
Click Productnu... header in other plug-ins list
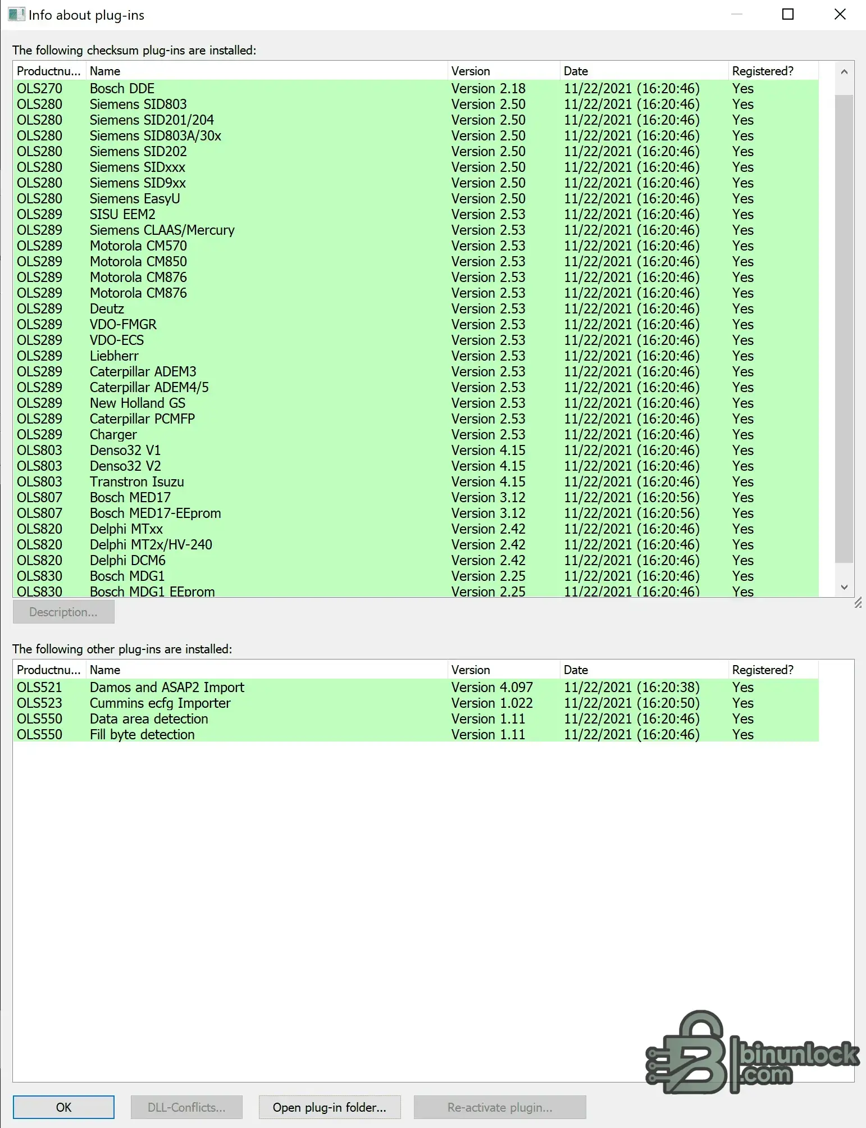tap(49, 670)
